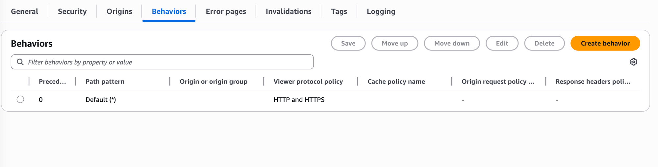
Task: Click the Move up button
Action: click(395, 43)
